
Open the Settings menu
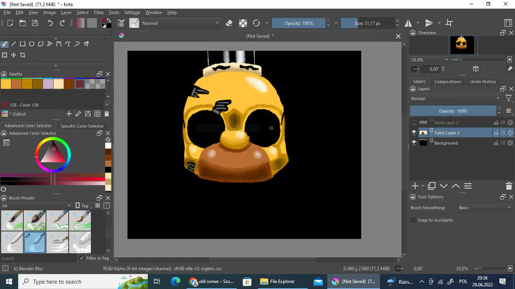point(132,13)
